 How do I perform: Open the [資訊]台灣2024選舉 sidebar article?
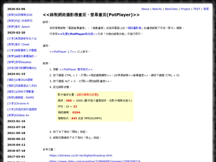pos(20,80)
